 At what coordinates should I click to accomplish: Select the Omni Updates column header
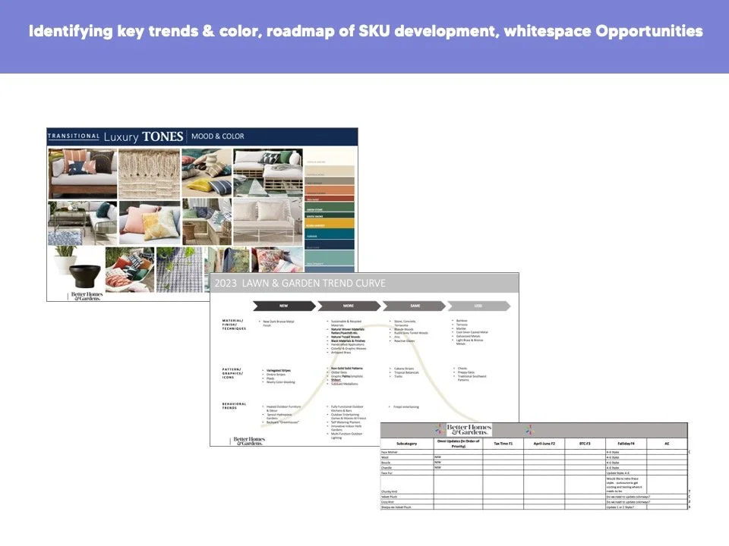(x=458, y=444)
